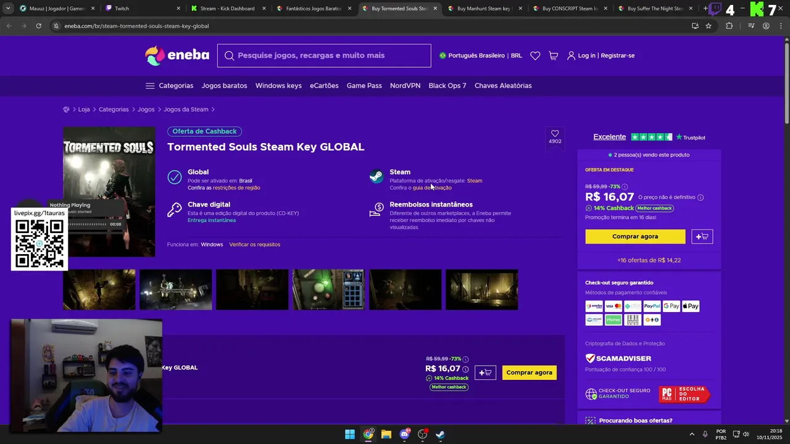
Task: Open the first game screenshot thumbnail
Action: pos(99,290)
